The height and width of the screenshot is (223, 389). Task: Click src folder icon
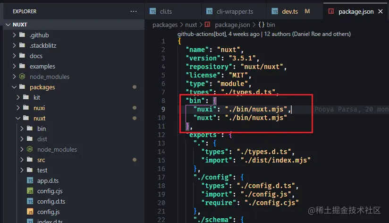coord(30,160)
